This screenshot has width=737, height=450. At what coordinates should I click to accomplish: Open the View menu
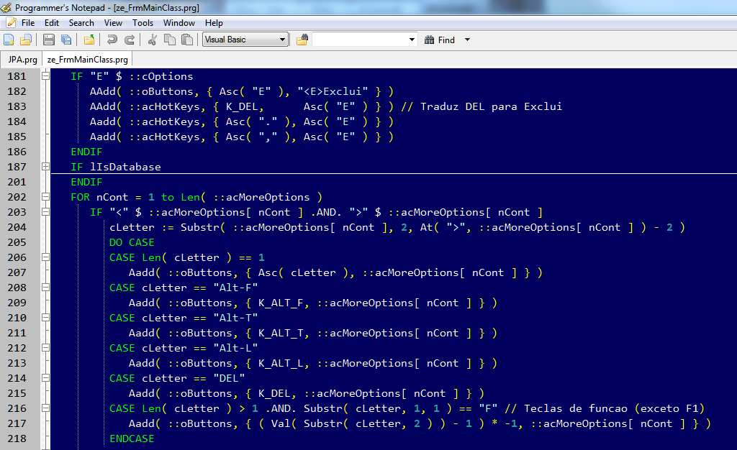coord(113,22)
